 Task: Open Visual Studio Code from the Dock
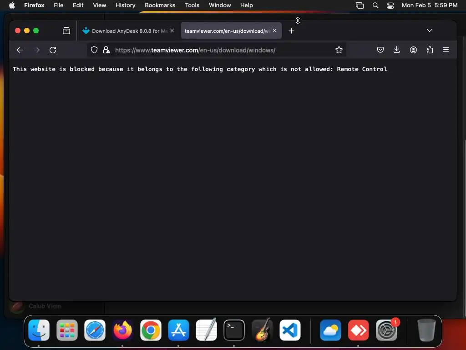click(x=290, y=330)
